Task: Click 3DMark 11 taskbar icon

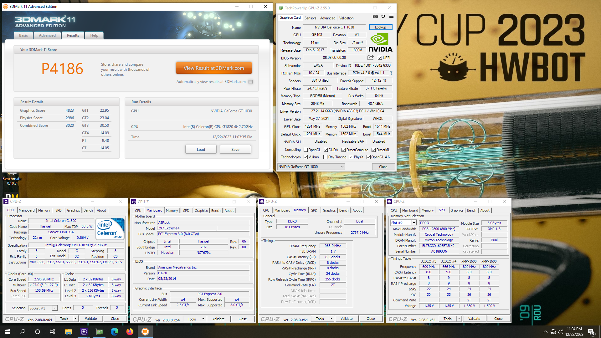Action: [x=145, y=332]
